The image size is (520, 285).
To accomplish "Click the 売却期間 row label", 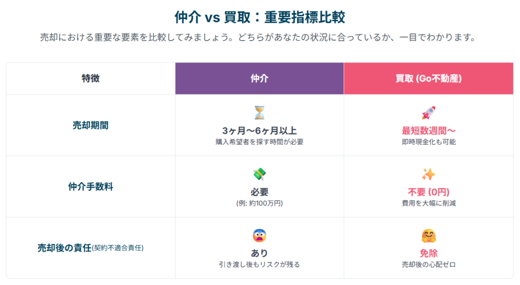I will click(x=90, y=125).
